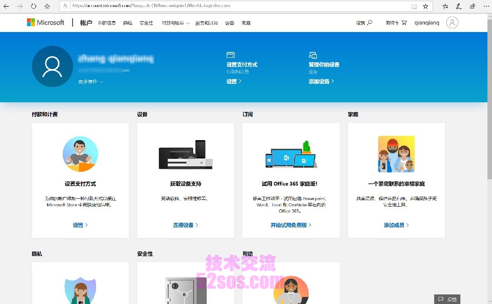492x304 pixels.
Task: Click the 付款和计费 section heading
Action: click(45, 114)
